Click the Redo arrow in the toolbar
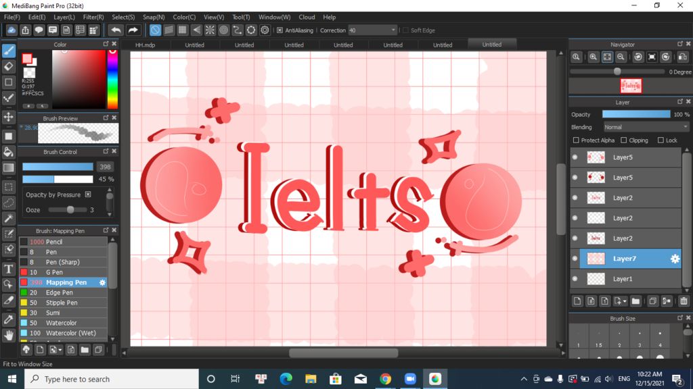This screenshot has height=389, width=693. (x=133, y=30)
